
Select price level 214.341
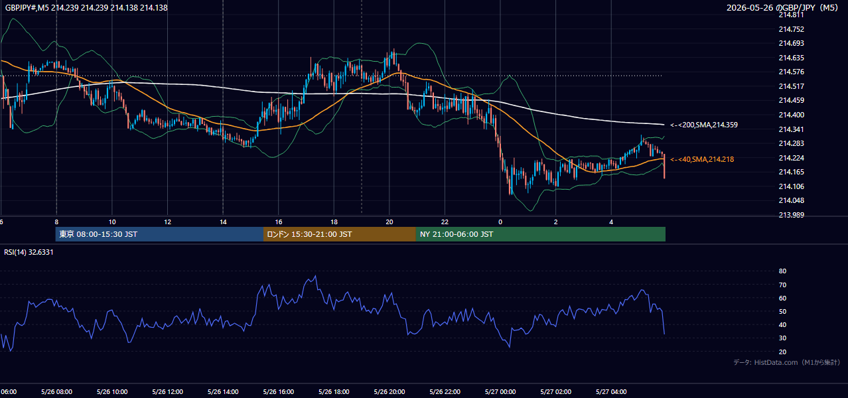(x=792, y=129)
